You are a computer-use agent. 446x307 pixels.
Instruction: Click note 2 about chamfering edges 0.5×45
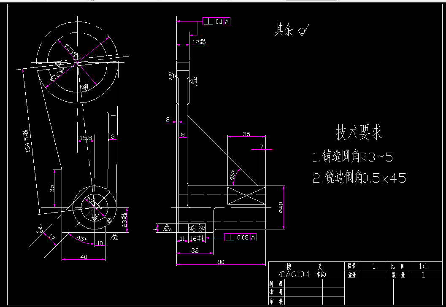point(360,178)
